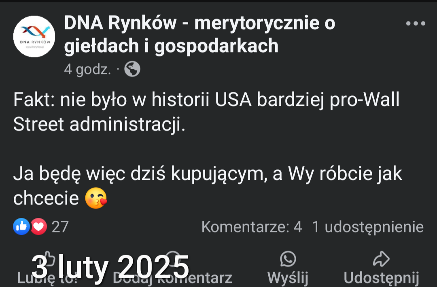This screenshot has width=437, height=287.
Task: Open Komentarze: 4 comments list
Action: coord(252,227)
